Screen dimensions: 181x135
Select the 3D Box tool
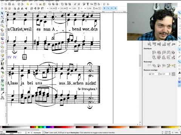coord(2,38)
